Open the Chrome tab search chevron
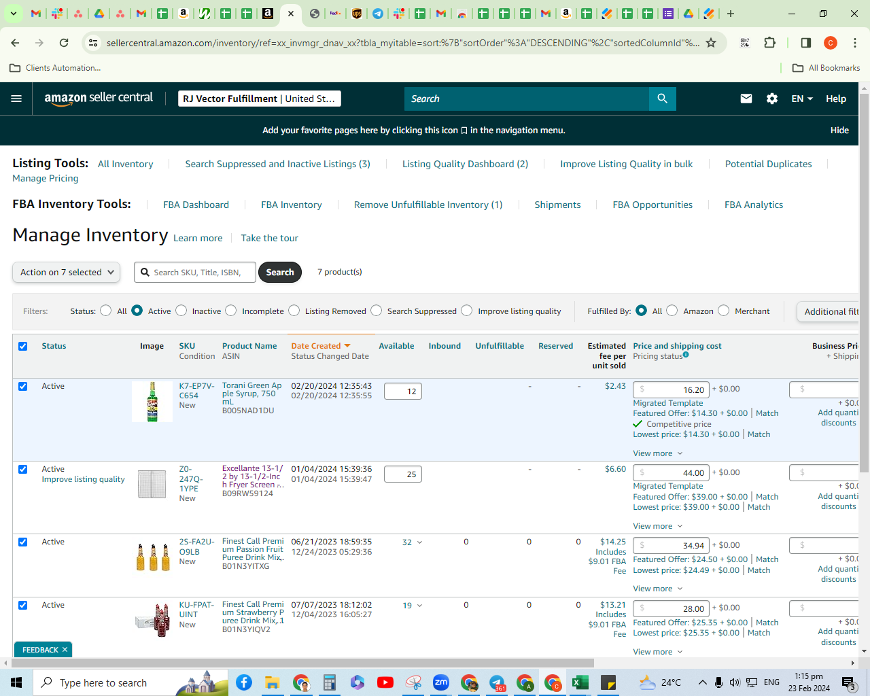The width and height of the screenshot is (870, 696). [13, 14]
